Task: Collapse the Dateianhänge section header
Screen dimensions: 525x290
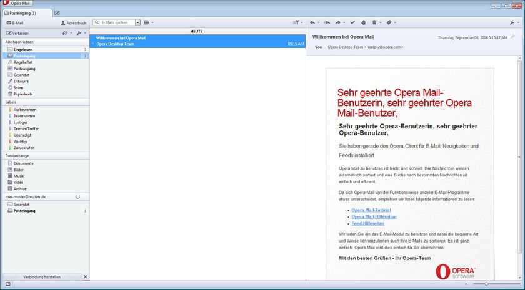Action: tap(46, 156)
